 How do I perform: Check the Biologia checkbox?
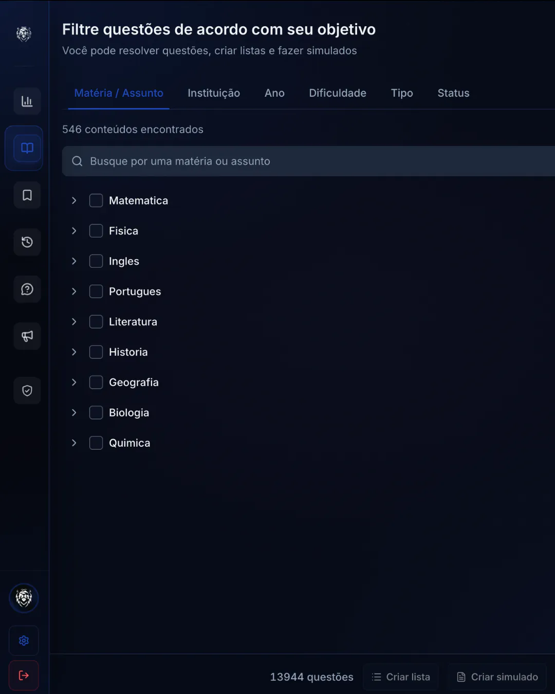coord(96,413)
